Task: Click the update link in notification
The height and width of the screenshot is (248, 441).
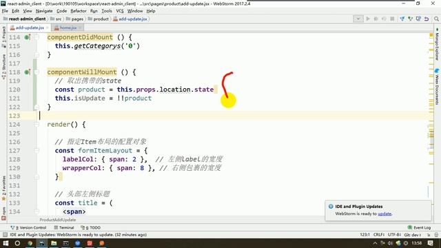Action: (384, 214)
